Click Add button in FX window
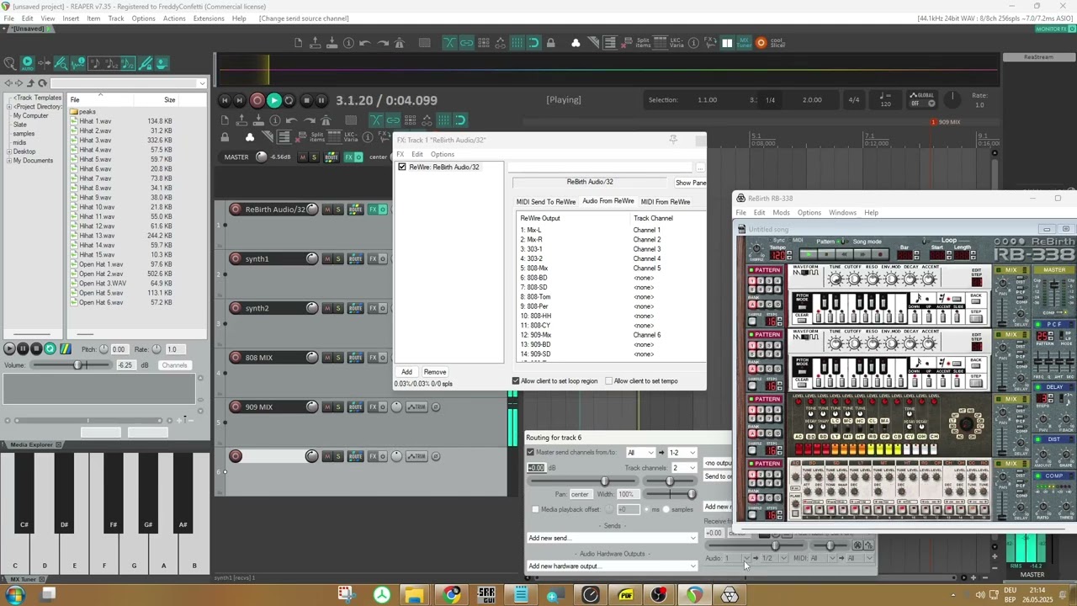The width and height of the screenshot is (1077, 606). (406, 372)
